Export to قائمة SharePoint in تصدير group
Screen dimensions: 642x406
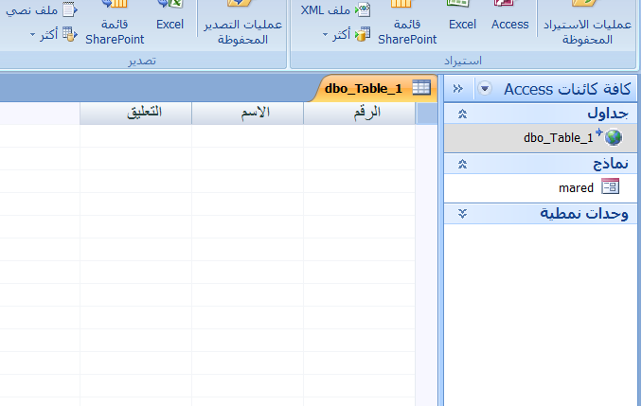coord(115,23)
